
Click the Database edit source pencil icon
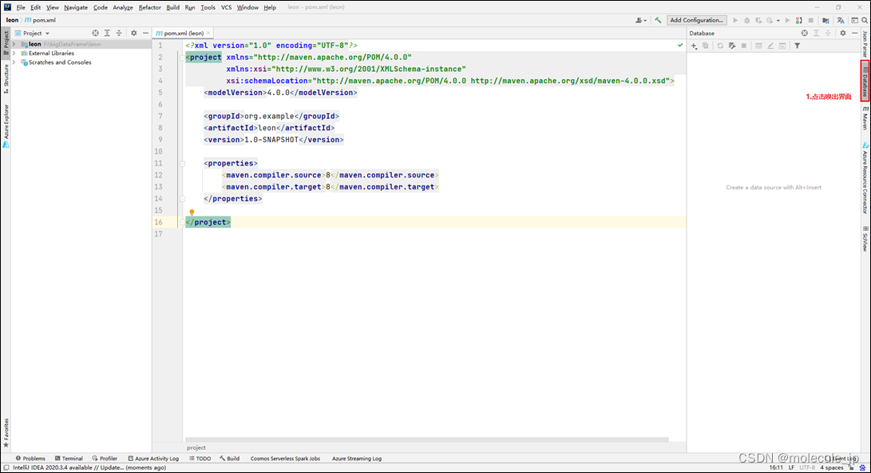click(770, 46)
